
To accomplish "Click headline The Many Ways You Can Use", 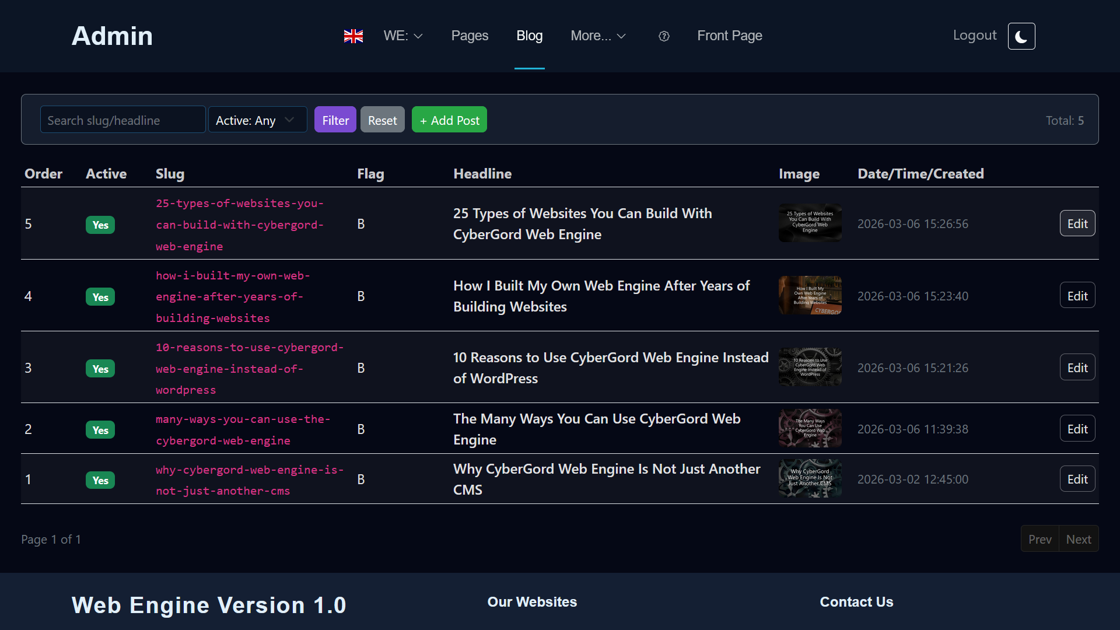I will (597, 429).
